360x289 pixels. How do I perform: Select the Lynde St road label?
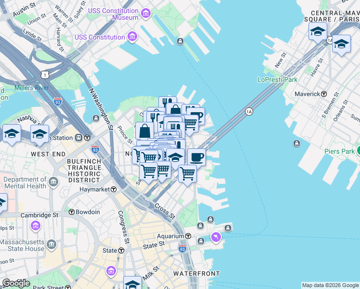(32, 35)
